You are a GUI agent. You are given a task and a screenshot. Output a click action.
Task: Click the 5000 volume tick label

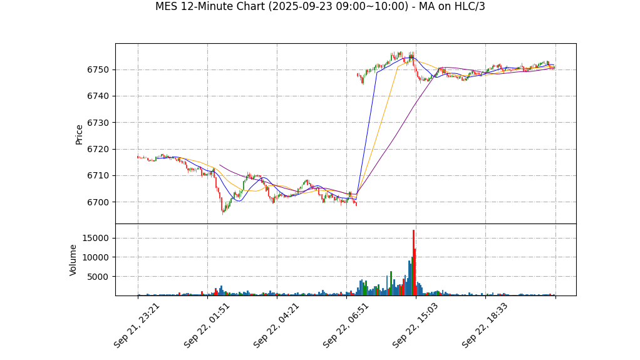tap(98, 277)
